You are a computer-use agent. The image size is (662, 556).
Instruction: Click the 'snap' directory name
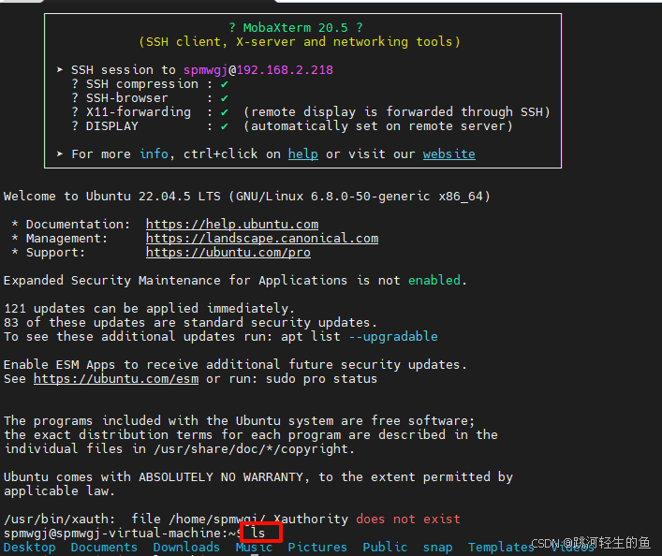[437, 548]
